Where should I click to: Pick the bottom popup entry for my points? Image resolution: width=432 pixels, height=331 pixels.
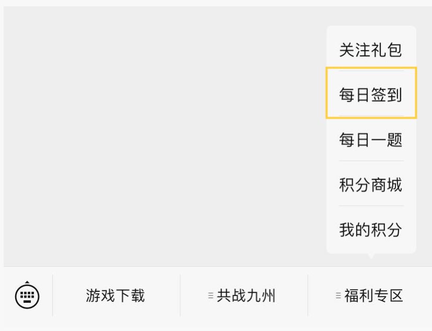pyautogui.click(x=371, y=229)
